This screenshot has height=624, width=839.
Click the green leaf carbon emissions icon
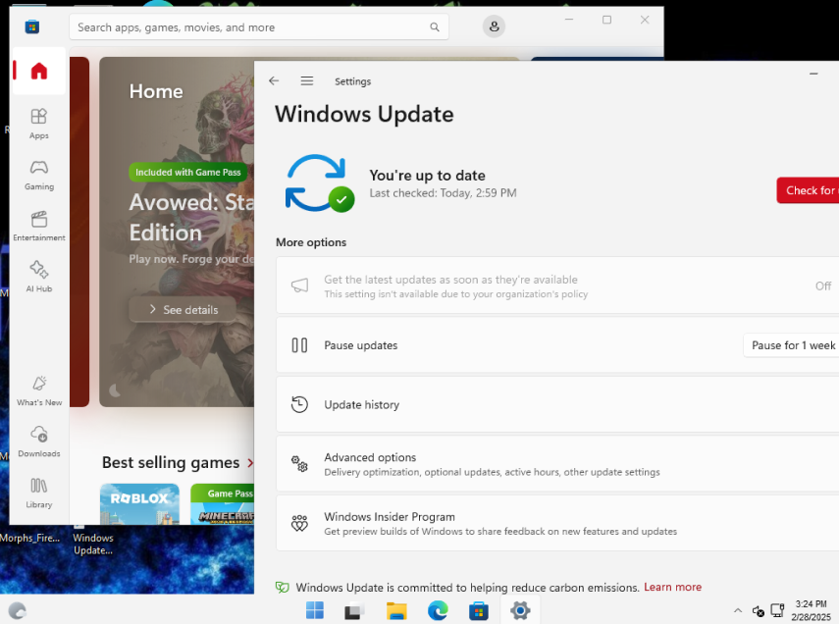tap(282, 587)
